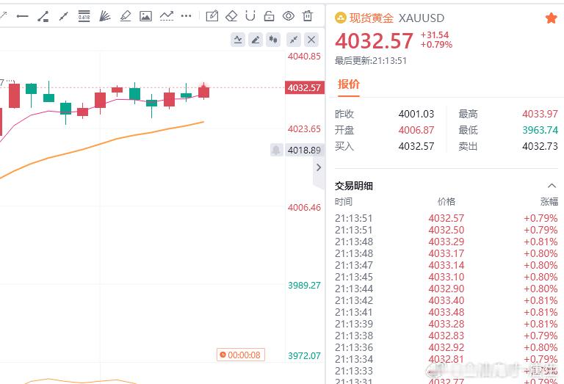This screenshot has width=564, height=384.
Task: Toggle the magnet snap mode
Action: coord(250,16)
